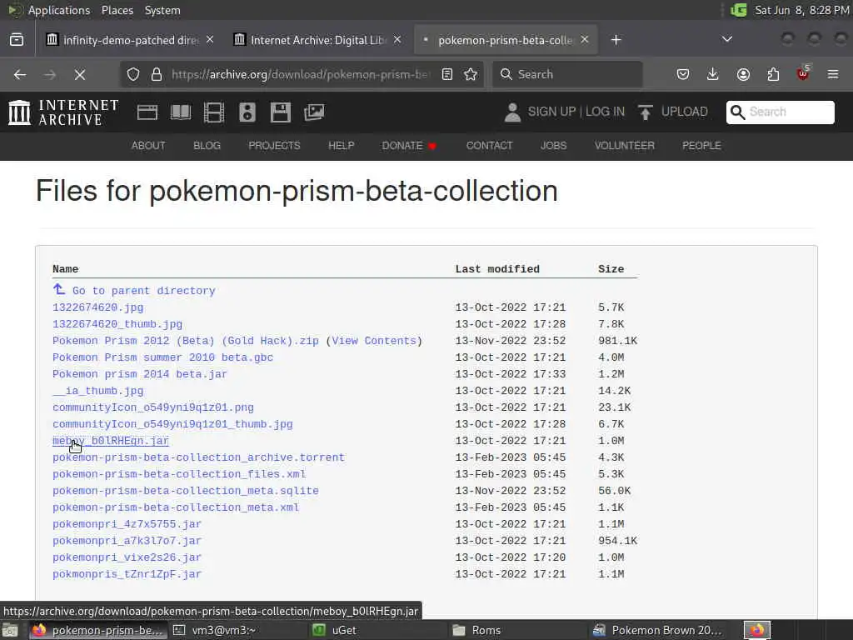Click the tracking protection shield icon
The height and width of the screenshot is (640, 853).
(133, 74)
